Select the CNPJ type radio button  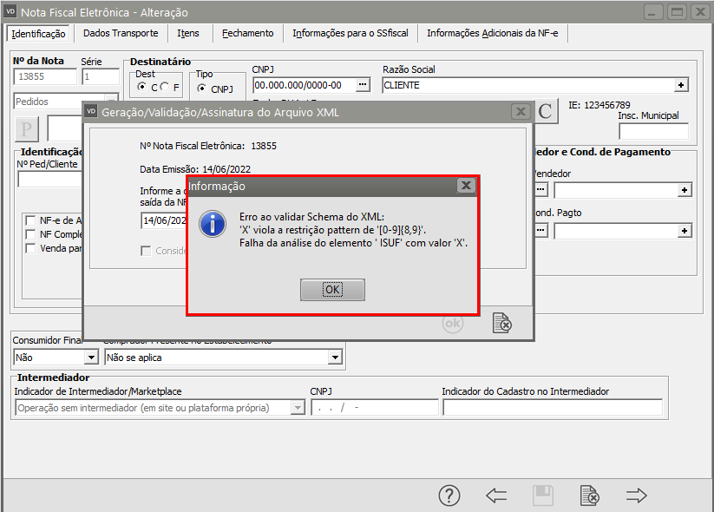(x=201, y=89)
